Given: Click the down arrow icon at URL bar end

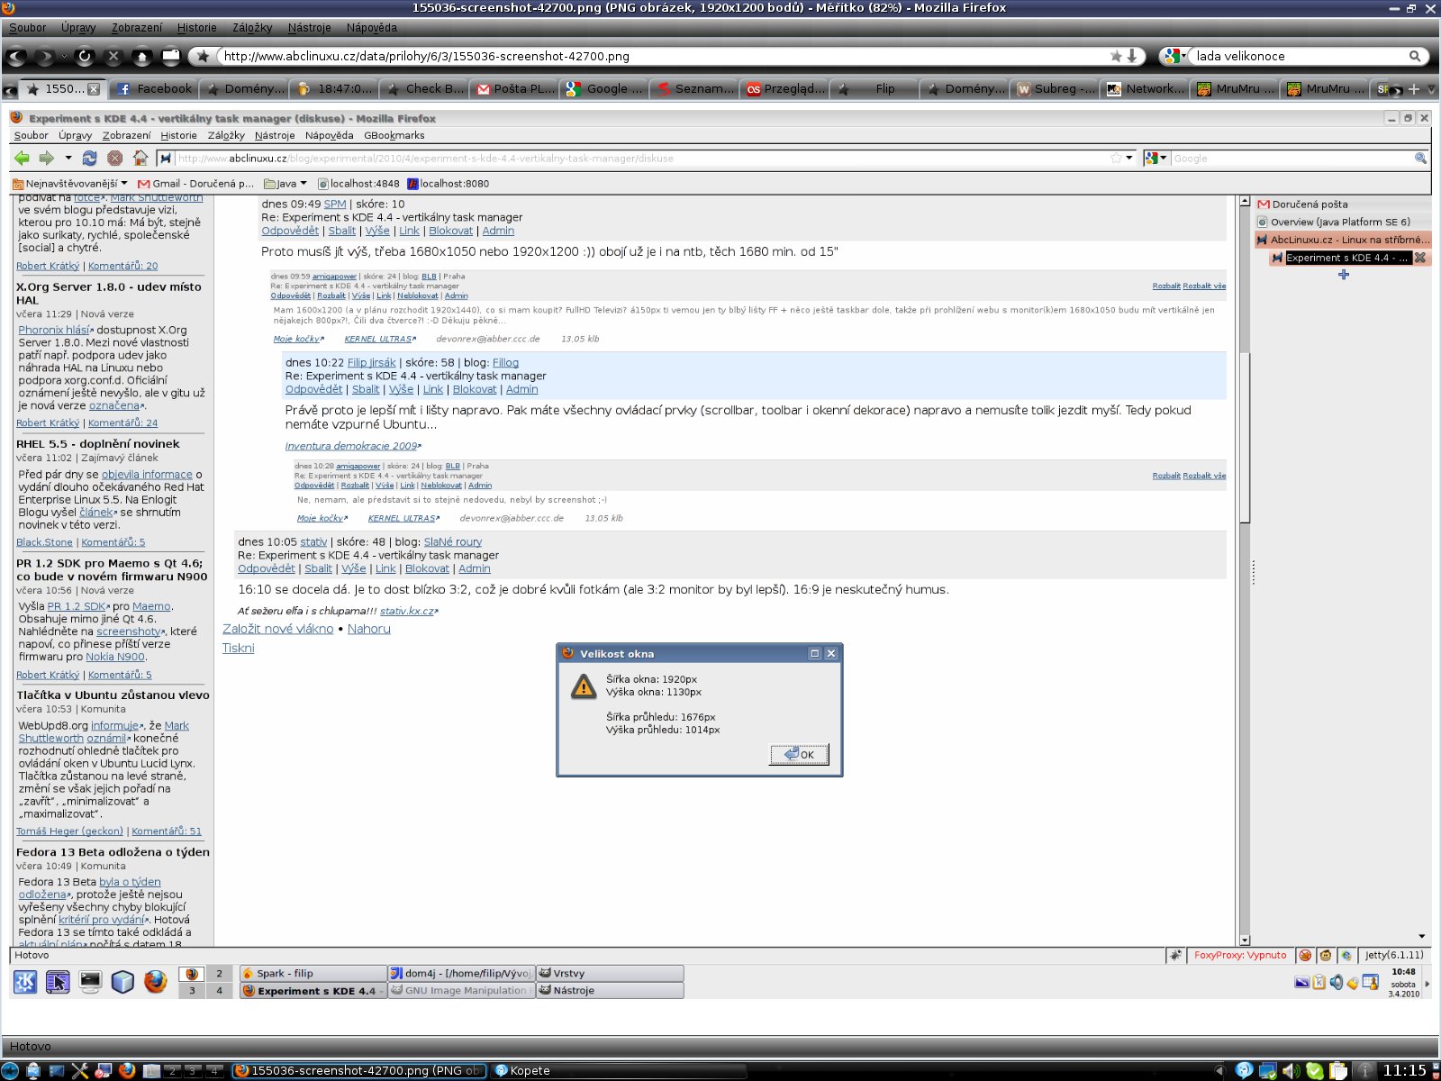Looking at the screenshot, I should pos(1132,56).
